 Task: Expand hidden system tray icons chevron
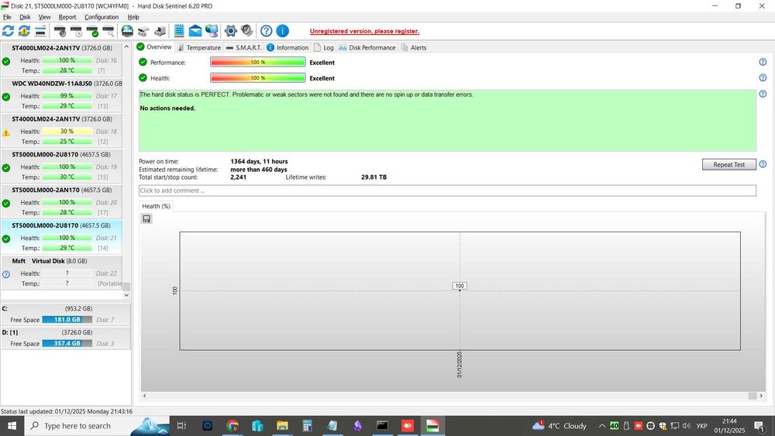point(601,426)
